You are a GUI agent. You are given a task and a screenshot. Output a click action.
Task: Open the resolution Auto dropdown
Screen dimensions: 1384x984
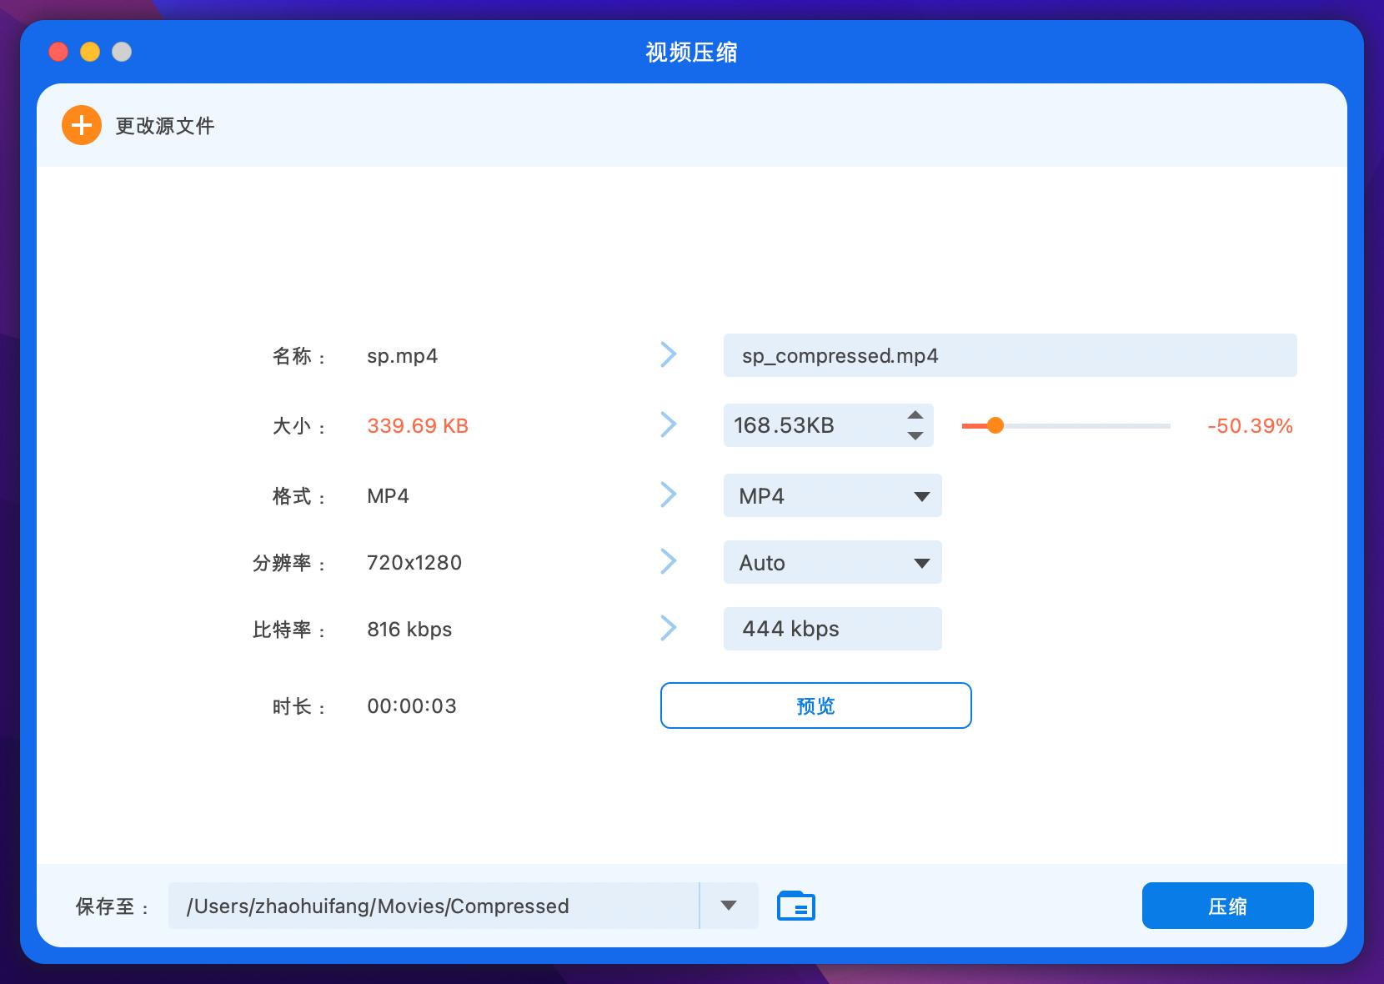point(921,562)
